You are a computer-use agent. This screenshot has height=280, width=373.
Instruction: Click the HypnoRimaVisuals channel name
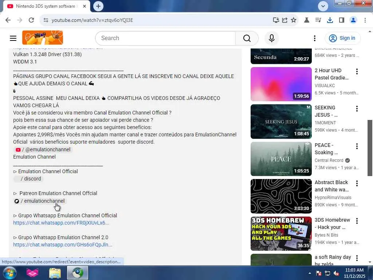point(333,198)
